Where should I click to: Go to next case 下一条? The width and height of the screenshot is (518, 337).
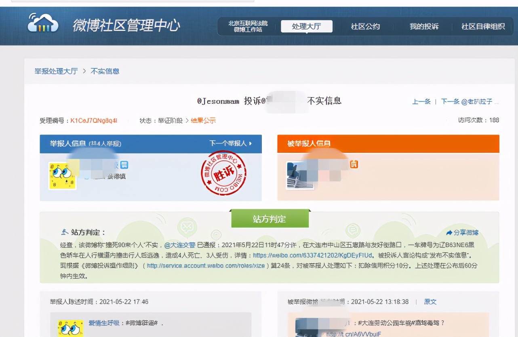[450, 101]
